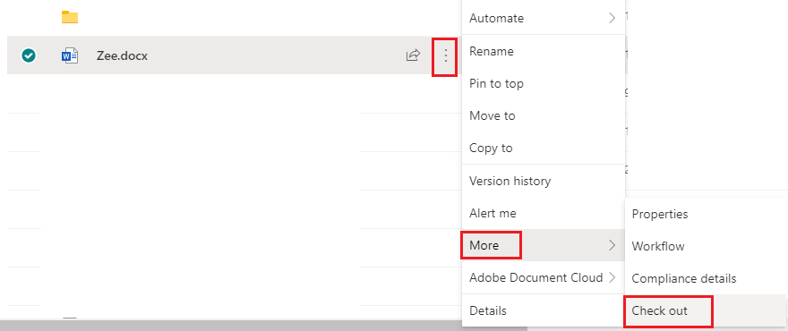Open Adobe Document Cloud submenu
This screenshot has height=331, width=788.
click(x=544, y=277)
